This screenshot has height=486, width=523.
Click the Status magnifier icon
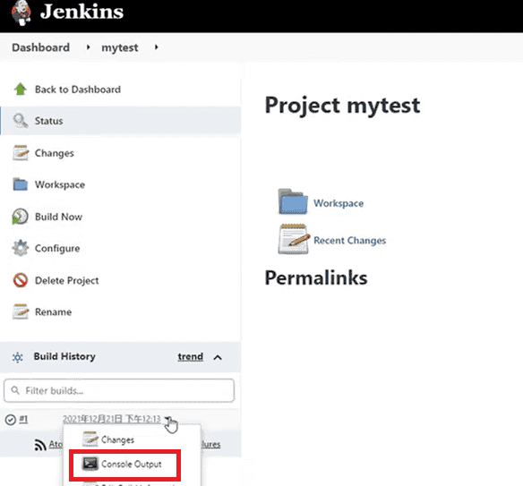tap(21, 121)
